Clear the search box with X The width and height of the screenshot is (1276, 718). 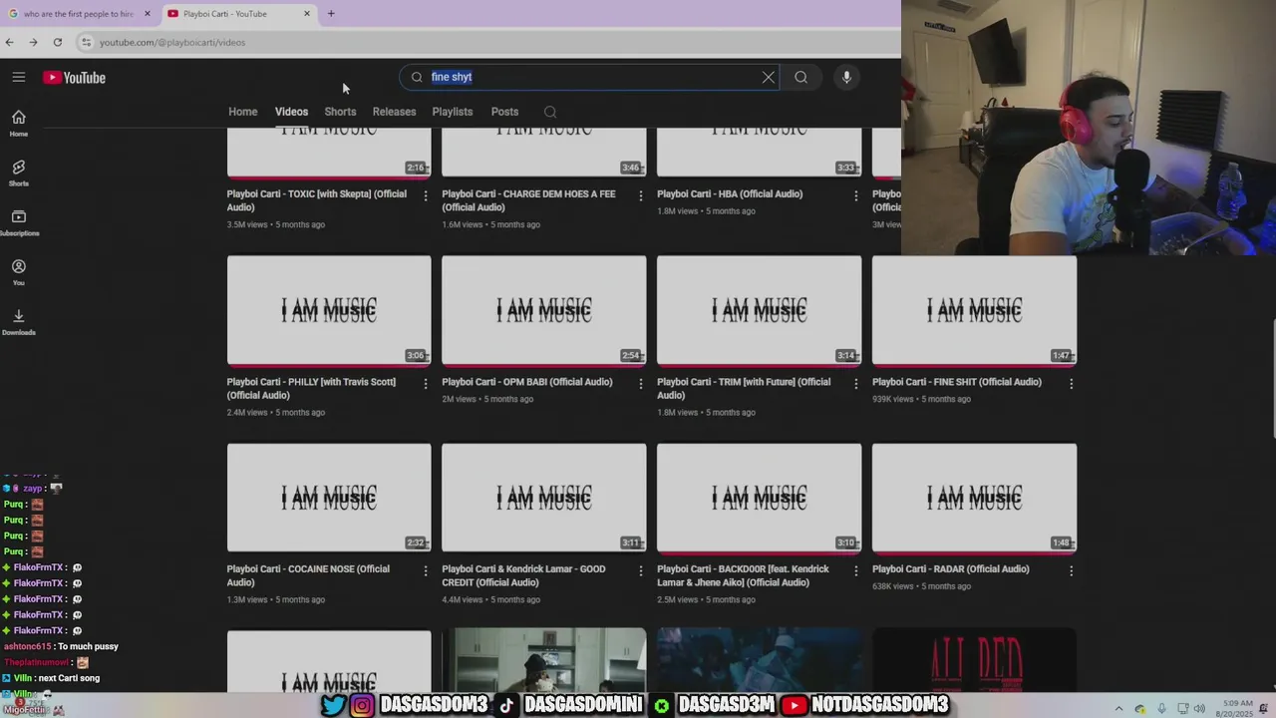(769, 77)
